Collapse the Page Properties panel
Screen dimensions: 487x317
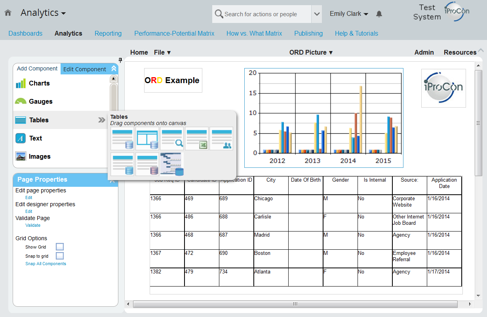(x=112, y=180)
